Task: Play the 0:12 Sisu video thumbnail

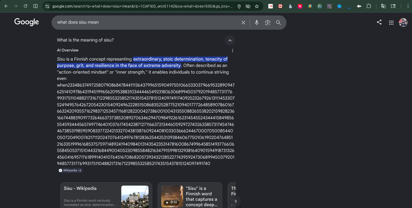Action: (172, 196)
